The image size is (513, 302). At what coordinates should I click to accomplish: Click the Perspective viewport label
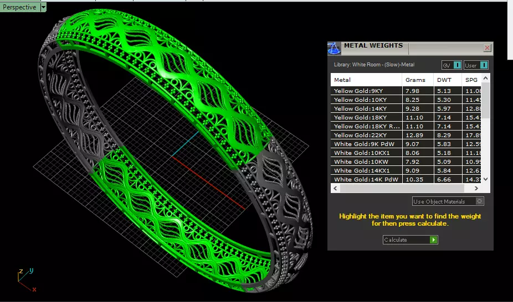tap(19, 7)
